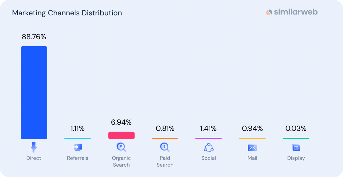This screenshot has height=177, width=343.
Task: Click the Marketing Channels Distribution title
Action: [x=67, y=13]
